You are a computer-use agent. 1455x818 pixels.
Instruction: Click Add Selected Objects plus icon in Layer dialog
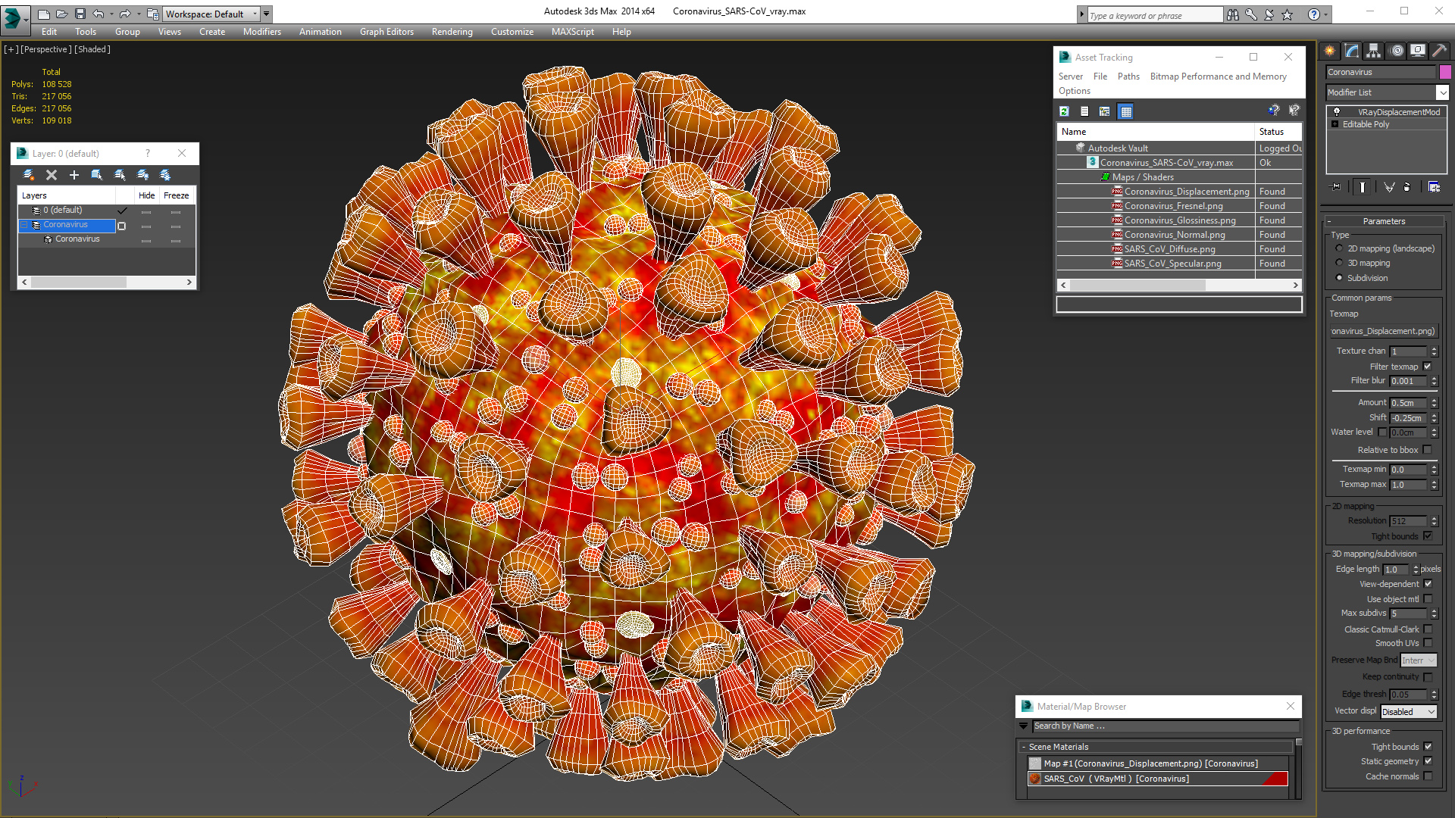tap(74, 175)
